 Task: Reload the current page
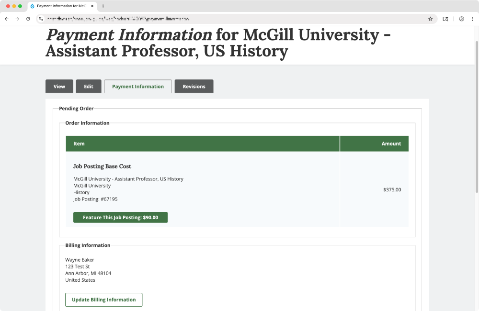coord(28,19)
